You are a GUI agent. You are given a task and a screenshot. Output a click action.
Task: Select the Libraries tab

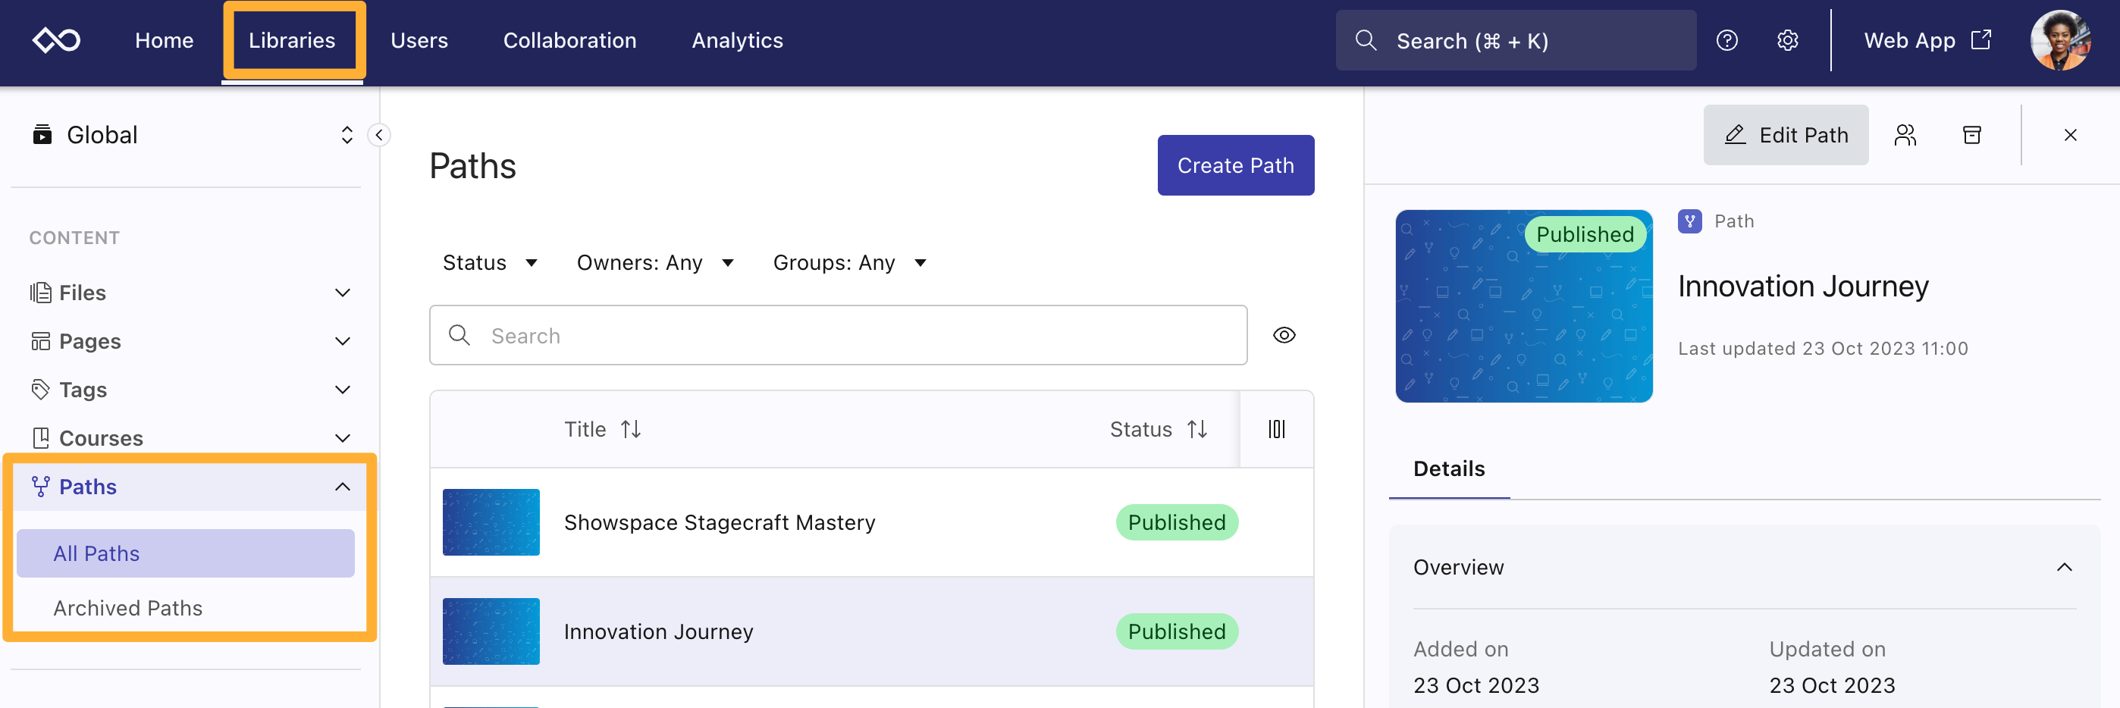(x=292, y=40)
